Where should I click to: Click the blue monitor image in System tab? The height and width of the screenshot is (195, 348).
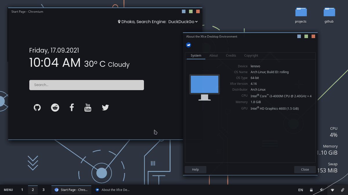coord(204,87)
